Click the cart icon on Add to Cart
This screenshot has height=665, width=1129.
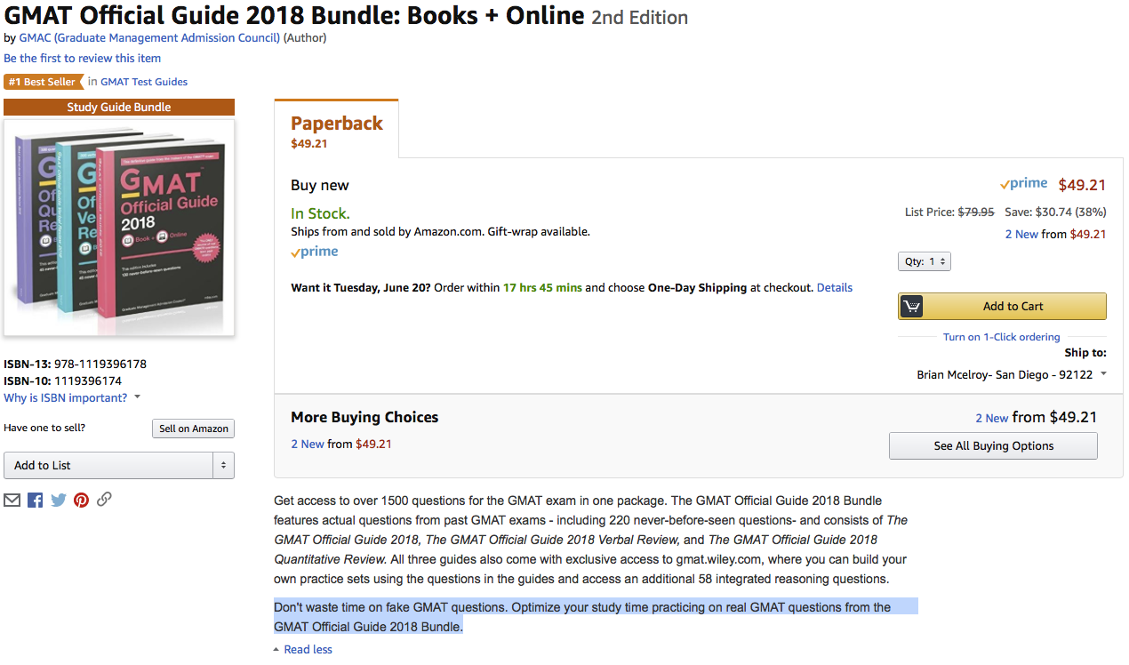911,306
